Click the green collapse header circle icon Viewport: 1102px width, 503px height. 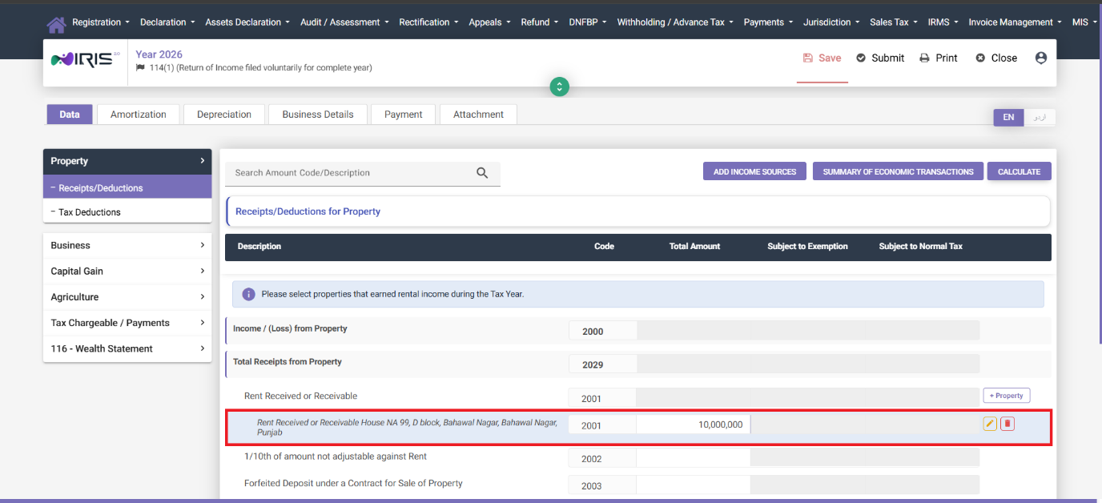(x=560, y=87)
